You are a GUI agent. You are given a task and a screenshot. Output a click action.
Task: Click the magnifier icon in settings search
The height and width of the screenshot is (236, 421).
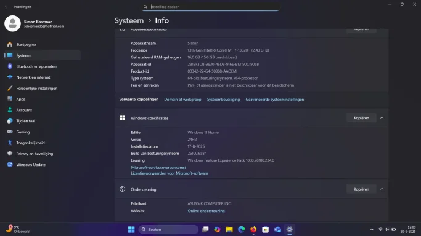tap(145, 7)
